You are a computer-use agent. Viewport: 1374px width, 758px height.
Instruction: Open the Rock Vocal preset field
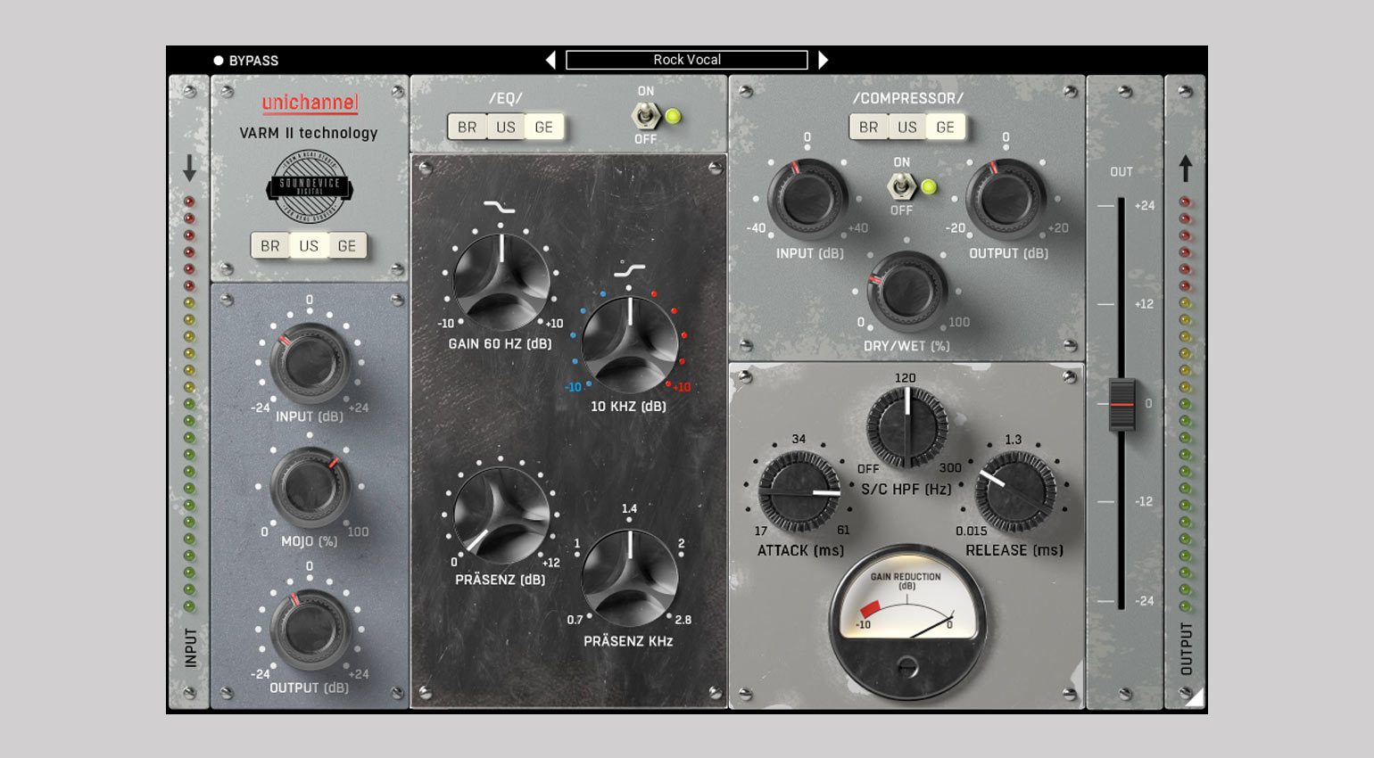pos(687,60)
